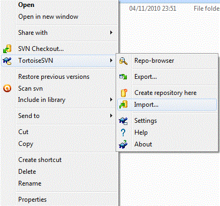Choose About in the submenu
Screen dimensions: 220x206
[x=143, y=144]
